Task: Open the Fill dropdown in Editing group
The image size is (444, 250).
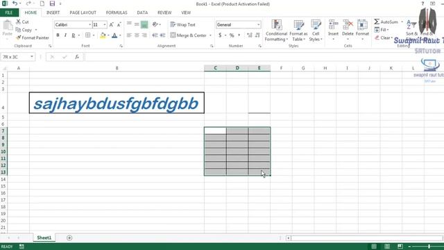Action: coord(382,30)
